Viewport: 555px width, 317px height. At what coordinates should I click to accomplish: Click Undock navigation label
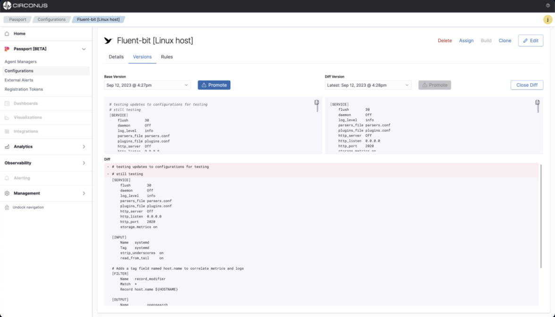(28, 208)
